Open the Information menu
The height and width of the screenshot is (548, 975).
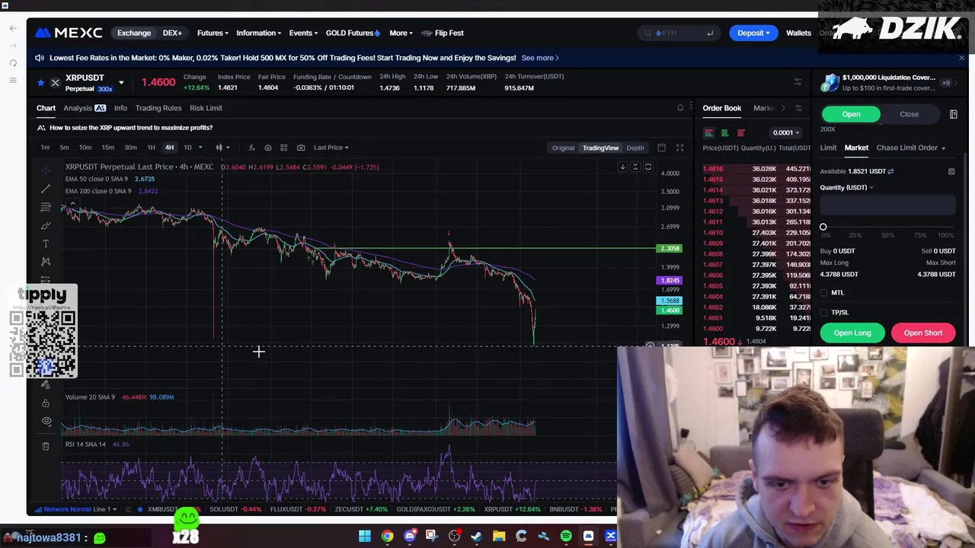coord(258,33)
